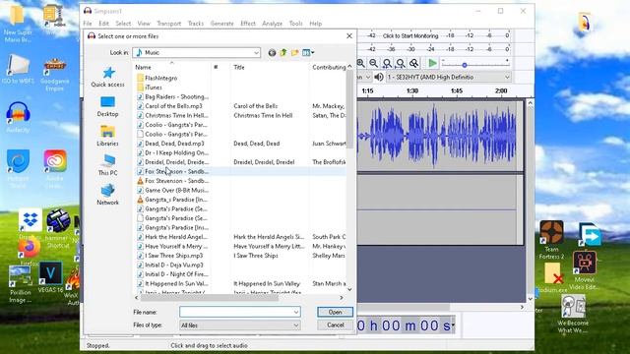Sort by Contributing artists column header
This screenshot has width=630, height=354.
coord(328,67)
